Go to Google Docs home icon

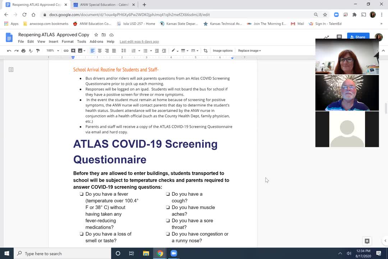[x=9, y=38]
